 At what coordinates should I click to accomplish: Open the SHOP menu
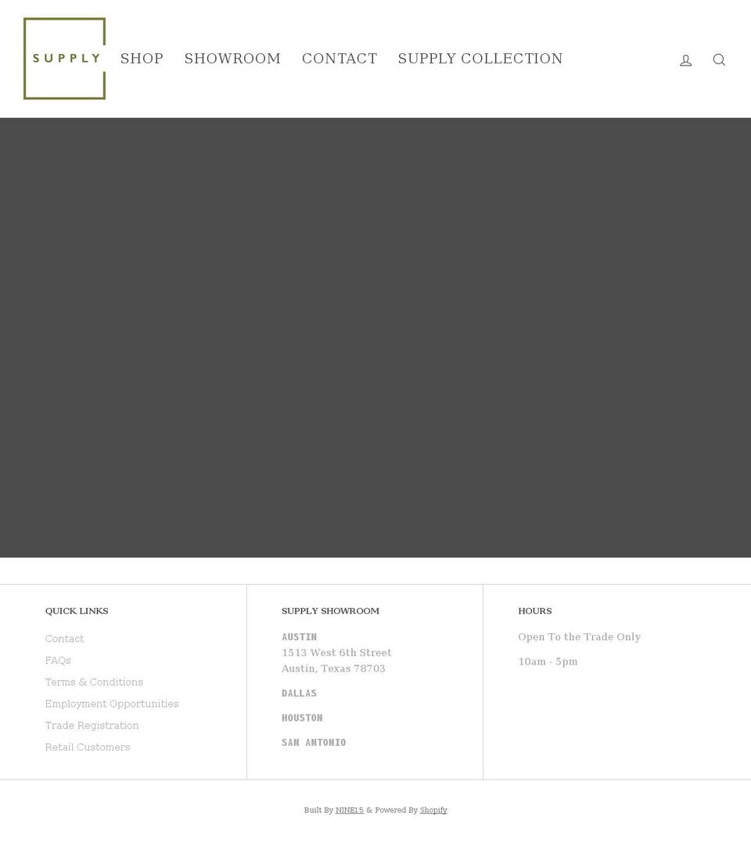[x=142, y=59]
